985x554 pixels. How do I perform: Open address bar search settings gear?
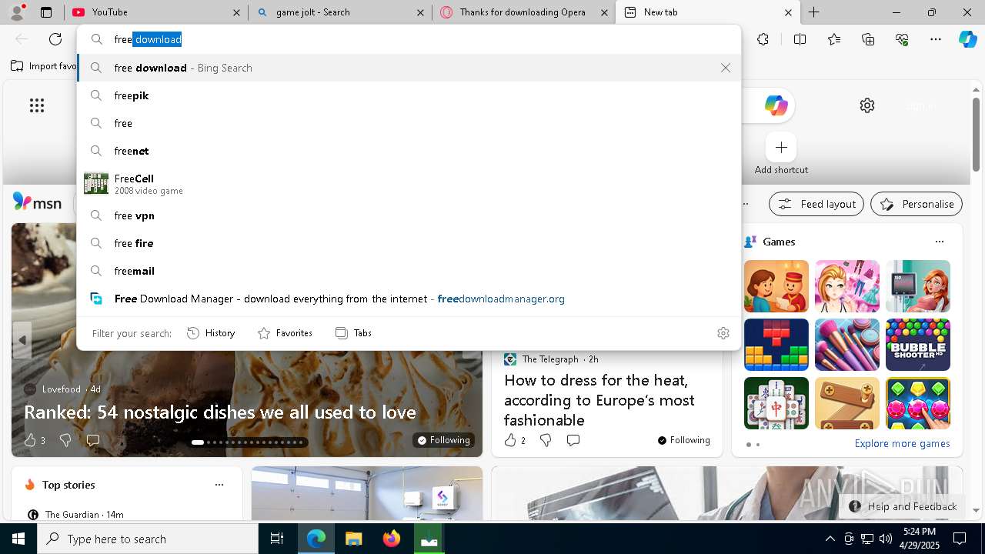coord(723,333)
